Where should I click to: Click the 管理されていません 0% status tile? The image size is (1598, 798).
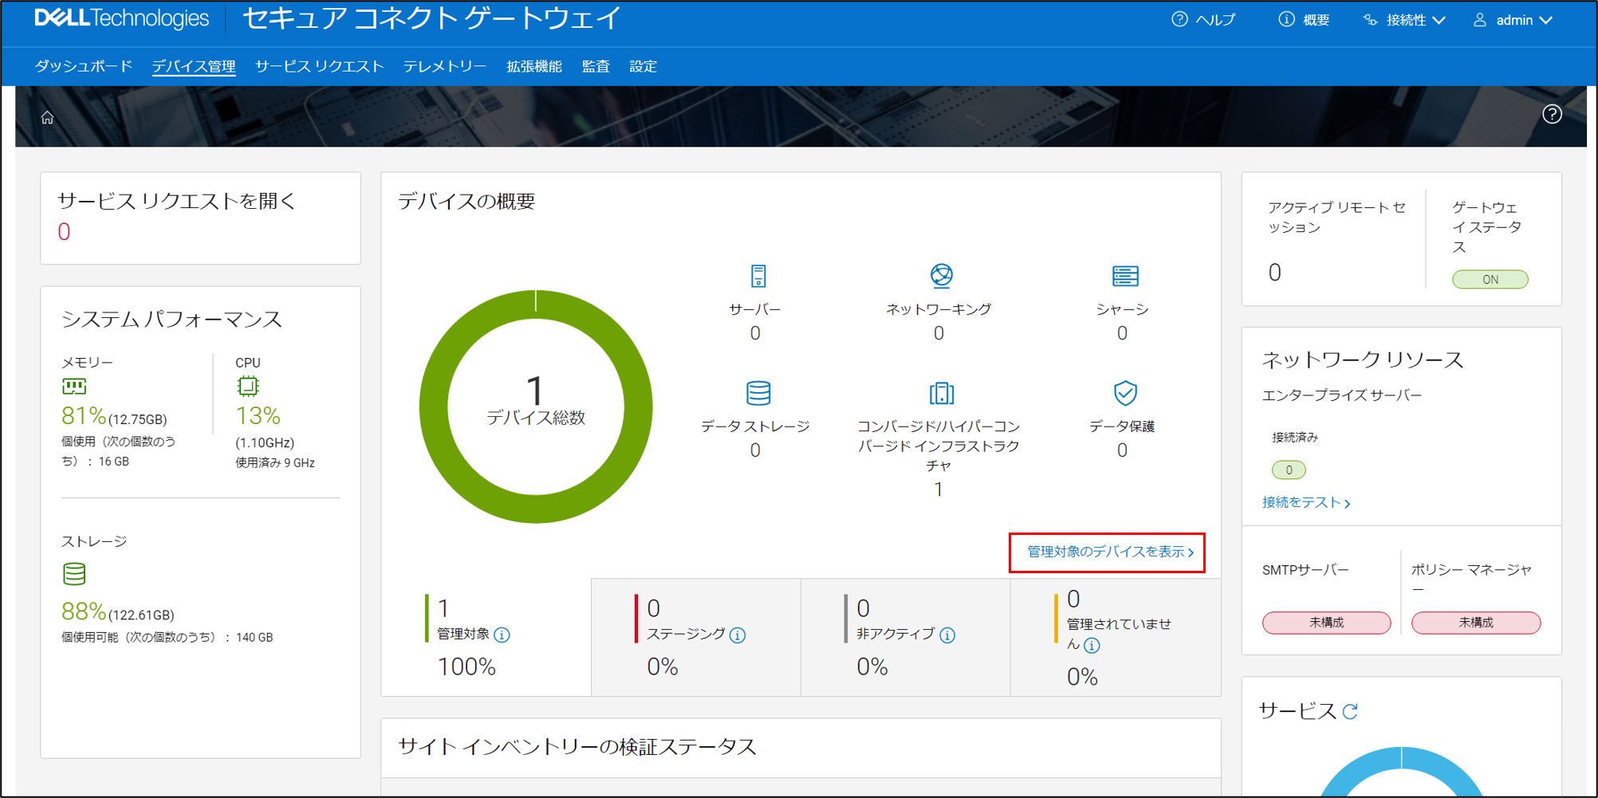[1116, 637]
